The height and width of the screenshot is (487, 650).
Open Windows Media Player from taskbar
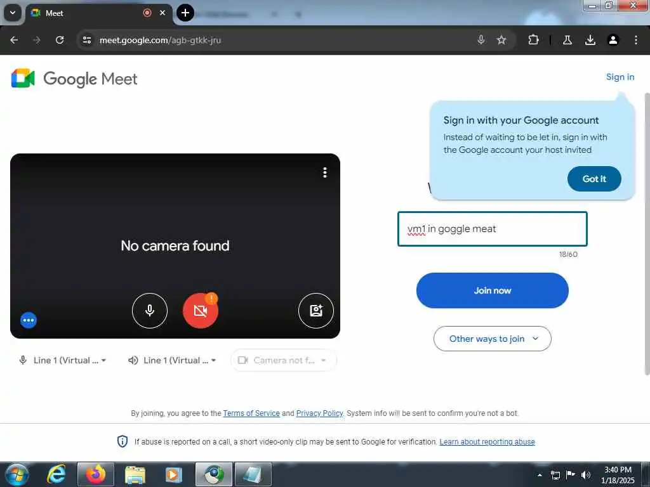tap(174, 474)
